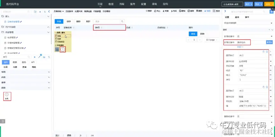
Task: Switch to the 数据 top navigation tab
Action: click(x=111, y=4)
